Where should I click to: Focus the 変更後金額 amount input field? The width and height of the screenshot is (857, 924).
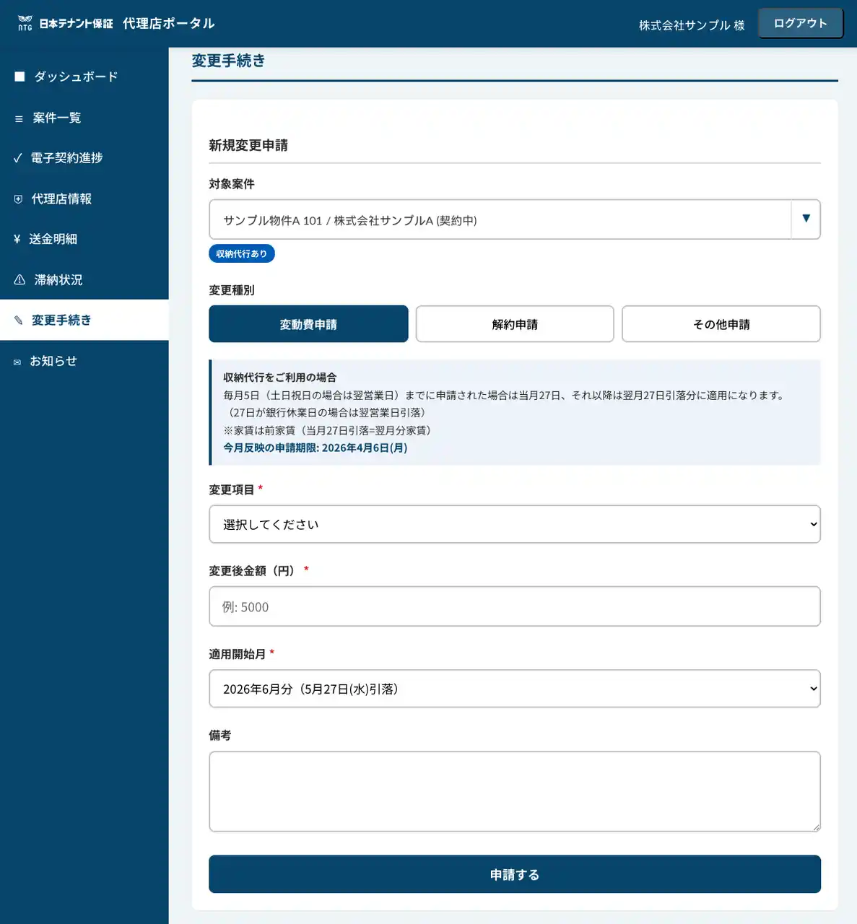tap(514, 606)
